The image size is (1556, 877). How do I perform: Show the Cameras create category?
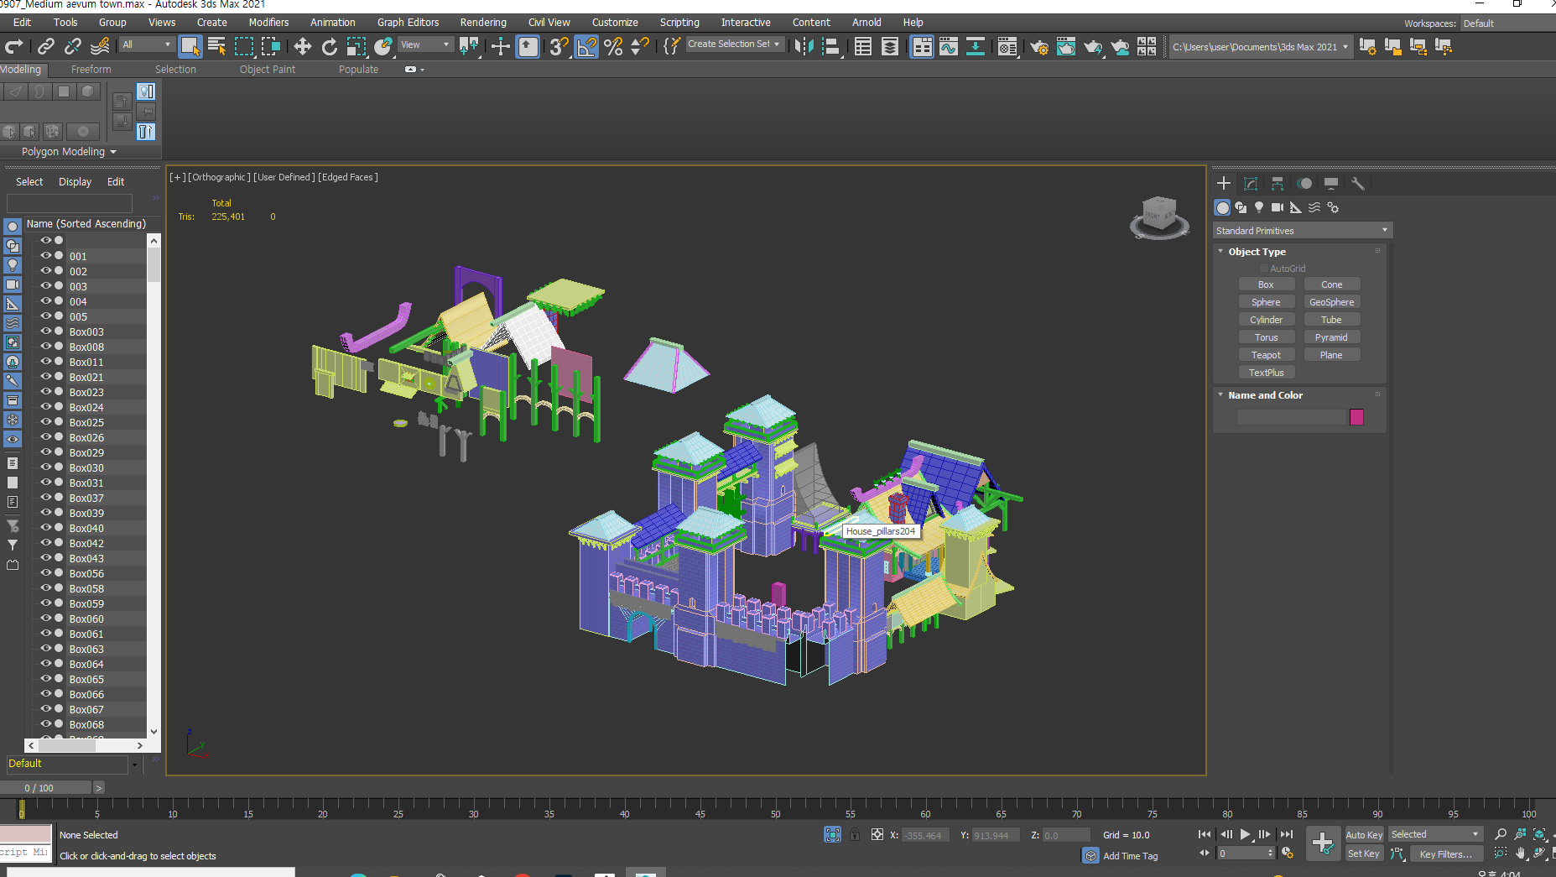click(1277, 207)
